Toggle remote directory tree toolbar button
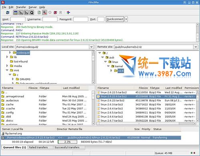Screen dimensions: 200x156 [x=26, y=12]
